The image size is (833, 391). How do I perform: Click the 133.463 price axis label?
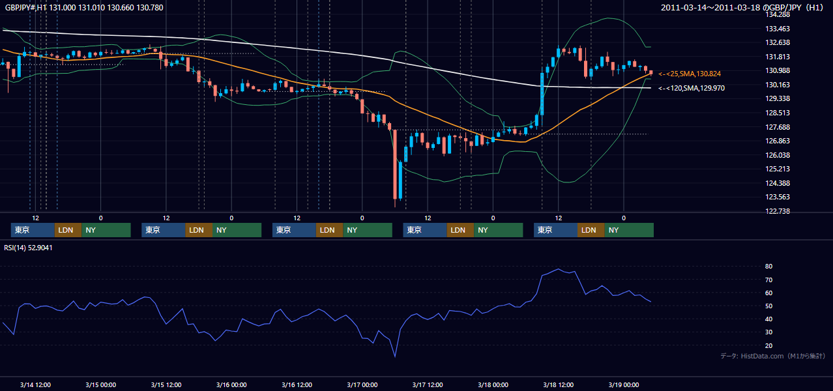pos(776,29)
